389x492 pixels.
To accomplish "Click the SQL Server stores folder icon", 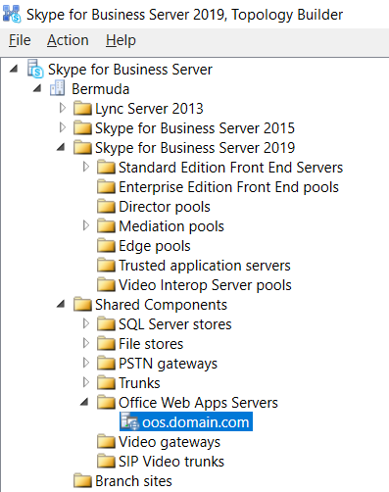I will (106, 324).
